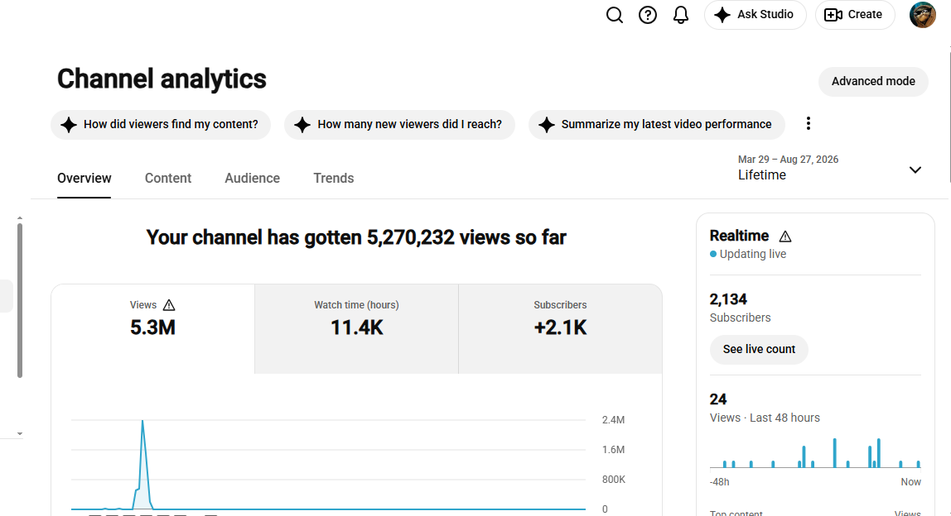This screenshot has width=951, height=516.
Task: Click the 5,270,232 views headline
Action: point(356,237)
